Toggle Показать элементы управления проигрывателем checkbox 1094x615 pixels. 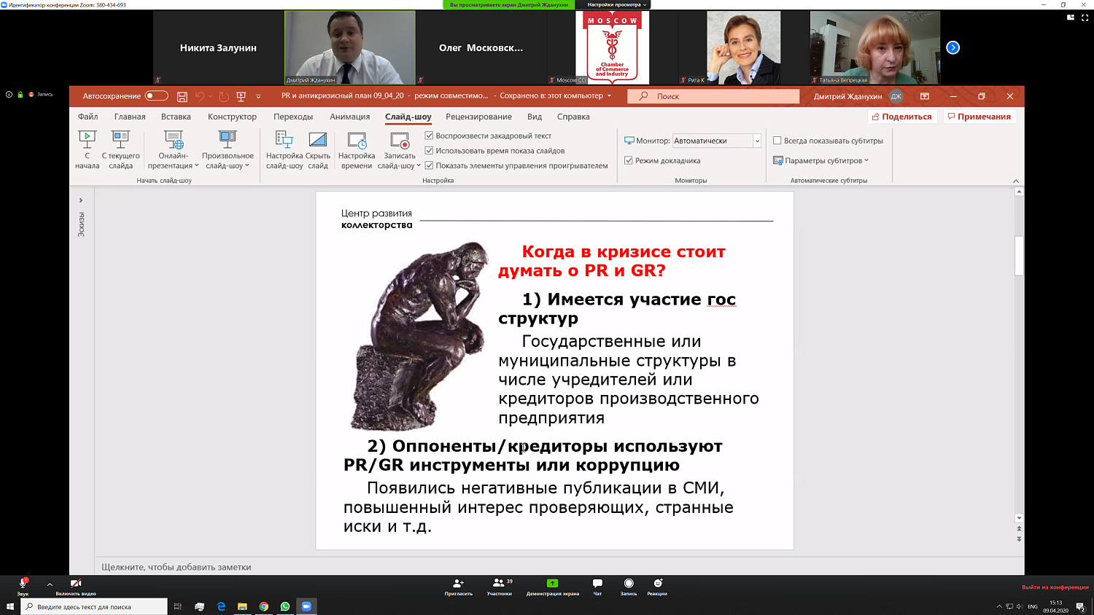click(x=429, y=165)
